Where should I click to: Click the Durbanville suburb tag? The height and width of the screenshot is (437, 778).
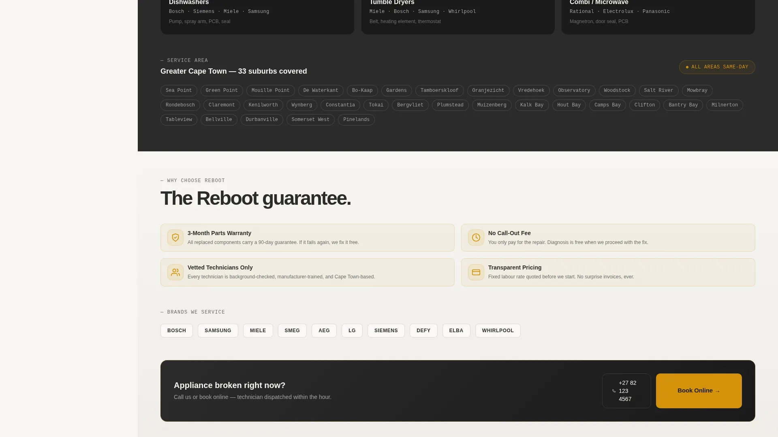(x=262, y=120)
